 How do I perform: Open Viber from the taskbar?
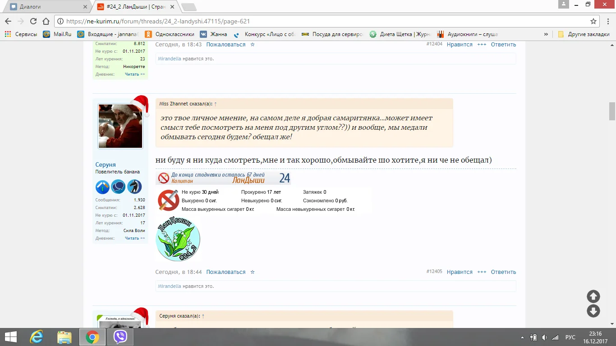[120, 337]
